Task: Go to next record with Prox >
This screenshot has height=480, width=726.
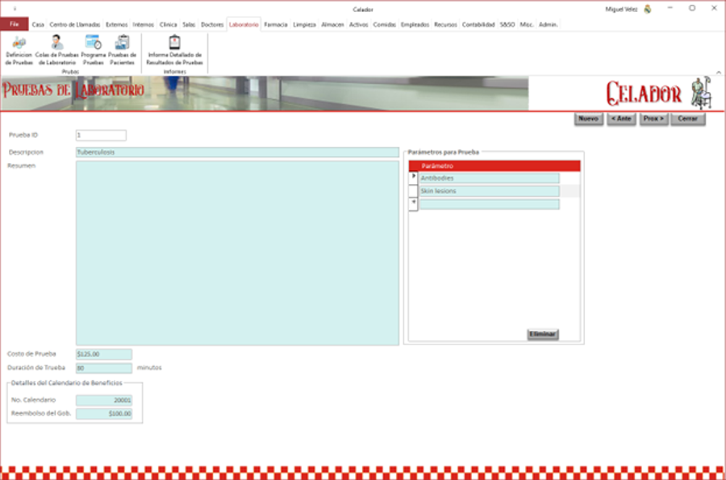Action: 653,118
